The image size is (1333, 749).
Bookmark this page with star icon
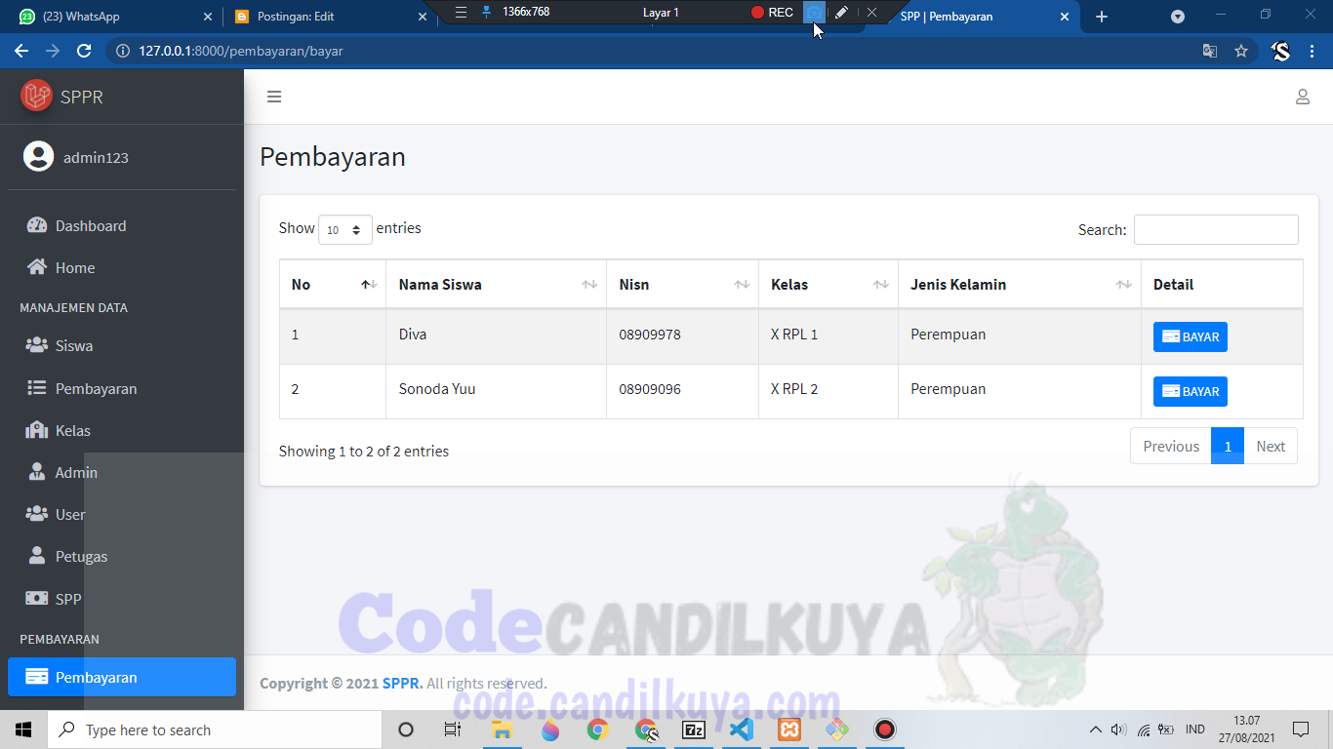(x=1241, y=51)
